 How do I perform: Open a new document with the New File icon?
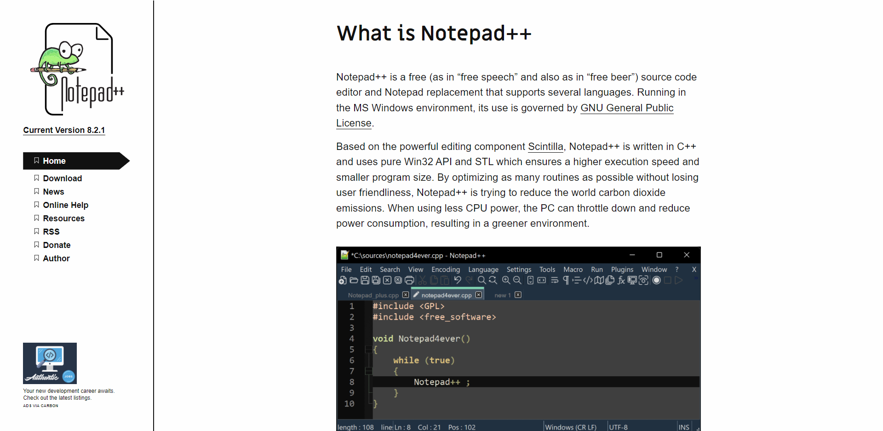[x=343, y=280]
